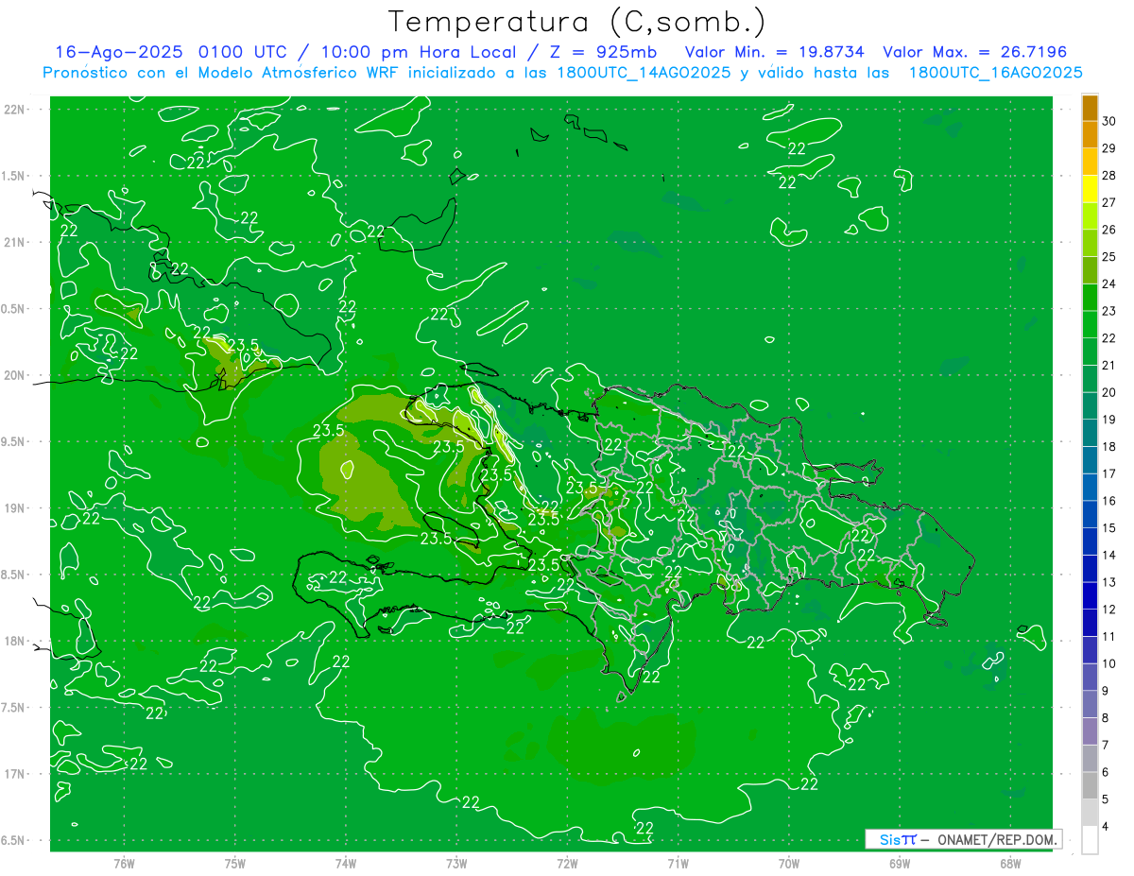Click the '76W' longitude axis label

coord(124,863)
